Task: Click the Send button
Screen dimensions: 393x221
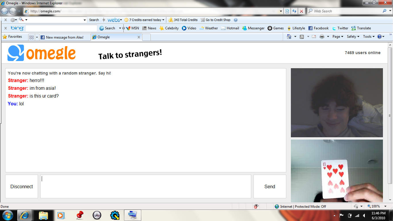Action: pyautogui.click(x=270, y=186)
